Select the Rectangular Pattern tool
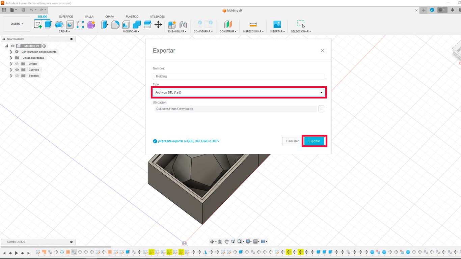This screenshot has height=259, width=461. pos(80,25)
